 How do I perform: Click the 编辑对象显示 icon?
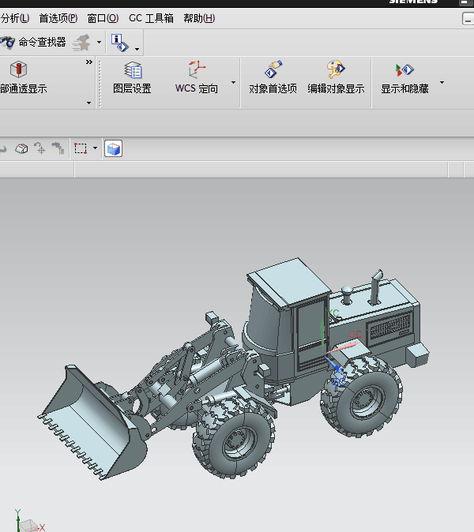336,69
